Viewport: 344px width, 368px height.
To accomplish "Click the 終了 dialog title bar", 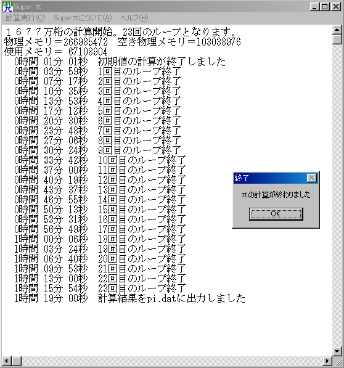I will [270, 178].
